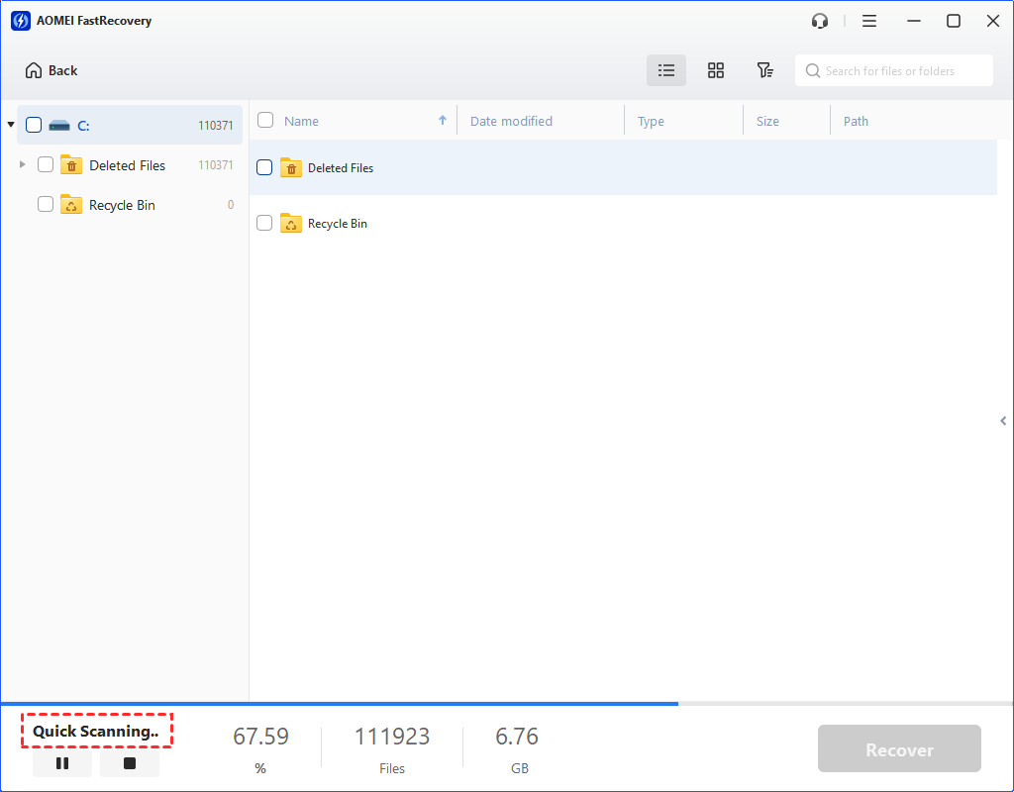Click the 6.76 GB value

tap(517, 737)
